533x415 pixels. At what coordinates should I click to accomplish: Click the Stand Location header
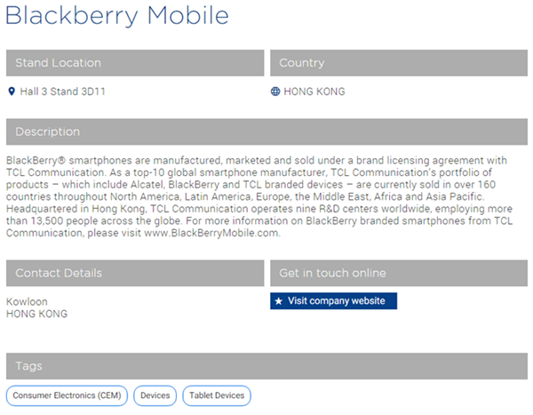point(135,63)
